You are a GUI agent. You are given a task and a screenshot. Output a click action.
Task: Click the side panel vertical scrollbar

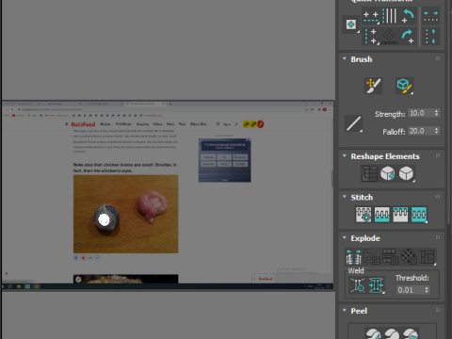[x=449, y=113]
